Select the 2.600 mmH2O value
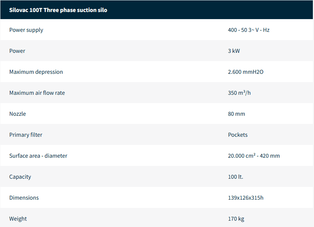The width and height of the screenshot is (314, 227). pos(246,72)
